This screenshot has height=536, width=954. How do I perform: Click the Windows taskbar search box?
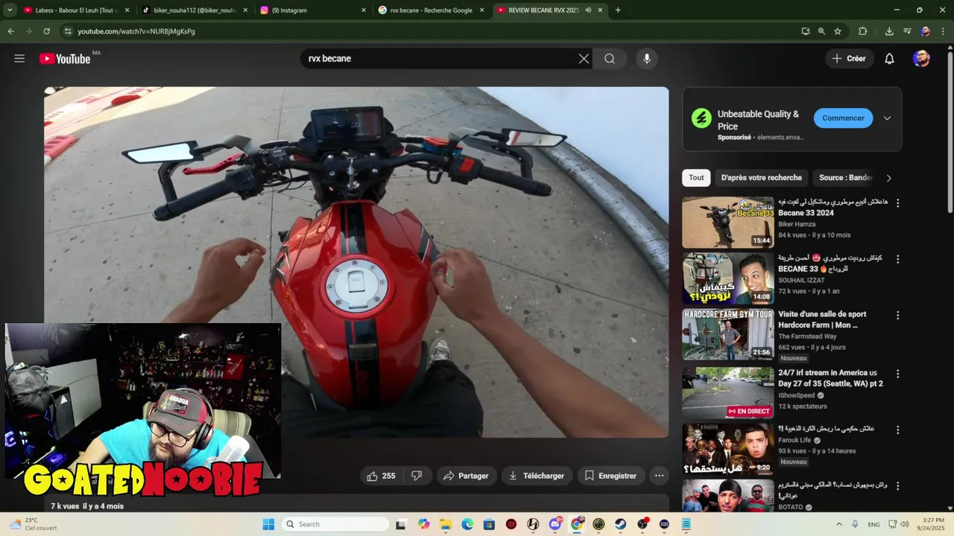pyautogui.click(x=337, y=524)
